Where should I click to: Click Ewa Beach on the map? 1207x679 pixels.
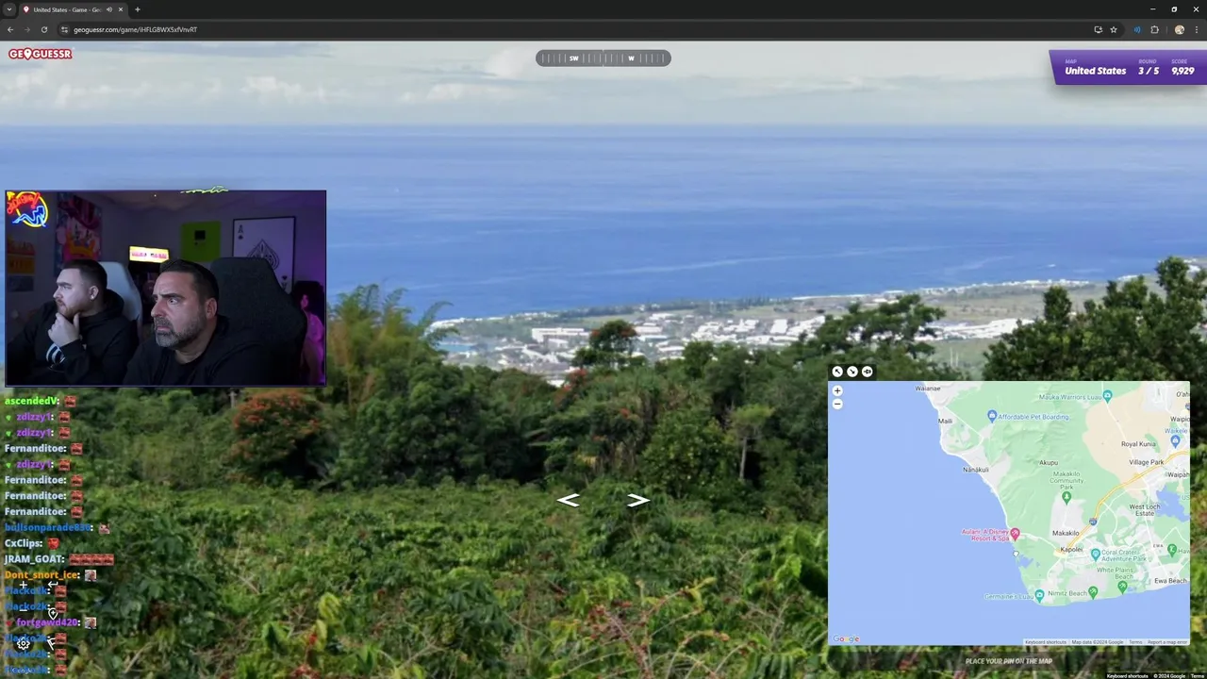(1170, 580)
